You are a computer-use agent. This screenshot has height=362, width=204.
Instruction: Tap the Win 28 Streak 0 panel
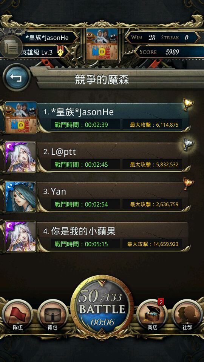(x=162, y=38)
